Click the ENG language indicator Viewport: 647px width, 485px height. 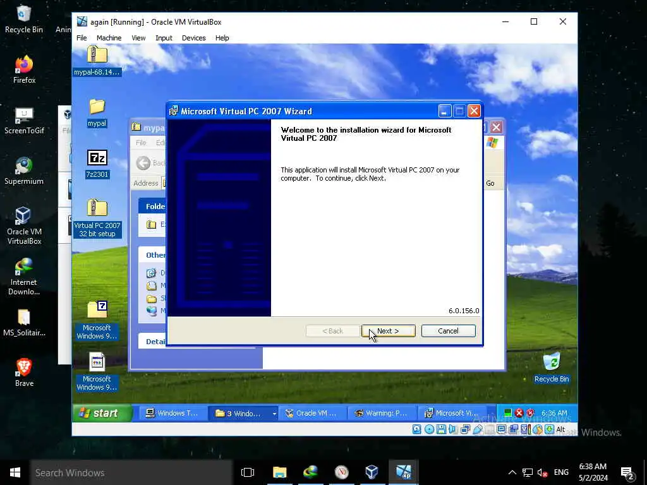coord(561,472)
